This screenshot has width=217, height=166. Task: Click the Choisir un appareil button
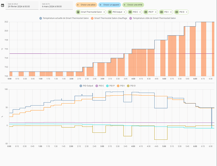(109, 5)
